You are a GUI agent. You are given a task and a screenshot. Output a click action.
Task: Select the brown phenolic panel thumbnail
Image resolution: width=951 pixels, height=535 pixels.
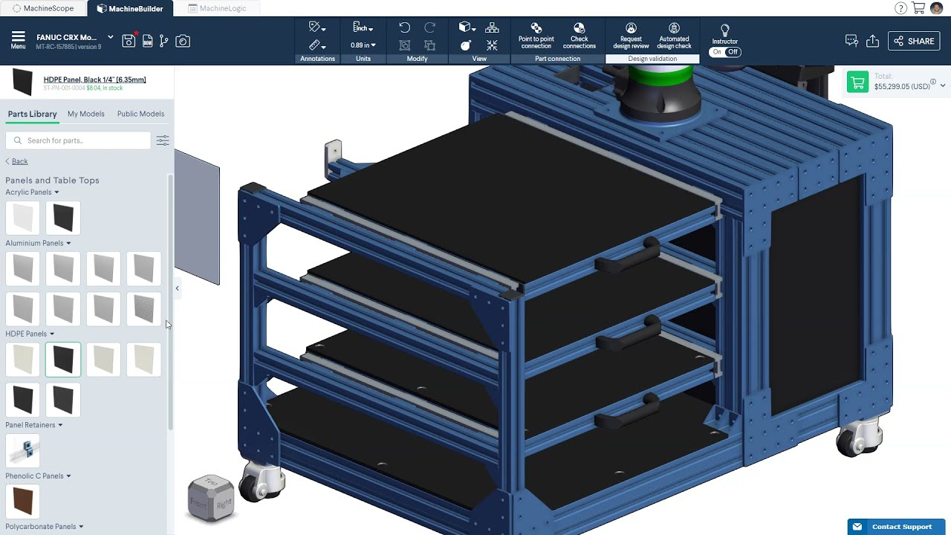[x=23, y=501]
